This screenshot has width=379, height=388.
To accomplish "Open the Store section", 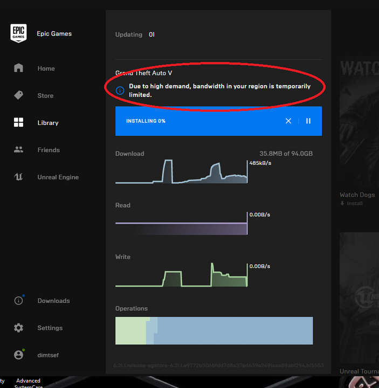I will coord(45,95).
